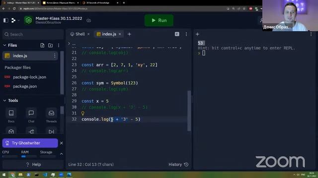Click the Storage usage bar
Viewport: 318px width, 178px height.
coord(48,156)
